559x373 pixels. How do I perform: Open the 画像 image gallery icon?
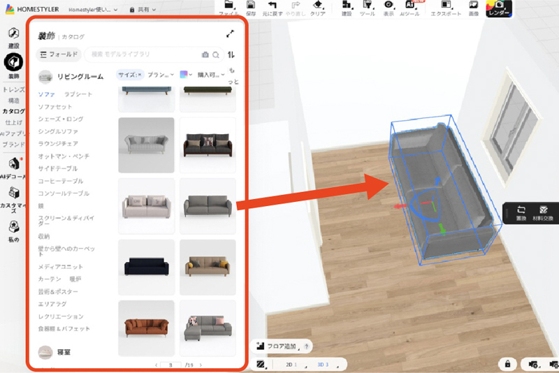pos(474,5)
